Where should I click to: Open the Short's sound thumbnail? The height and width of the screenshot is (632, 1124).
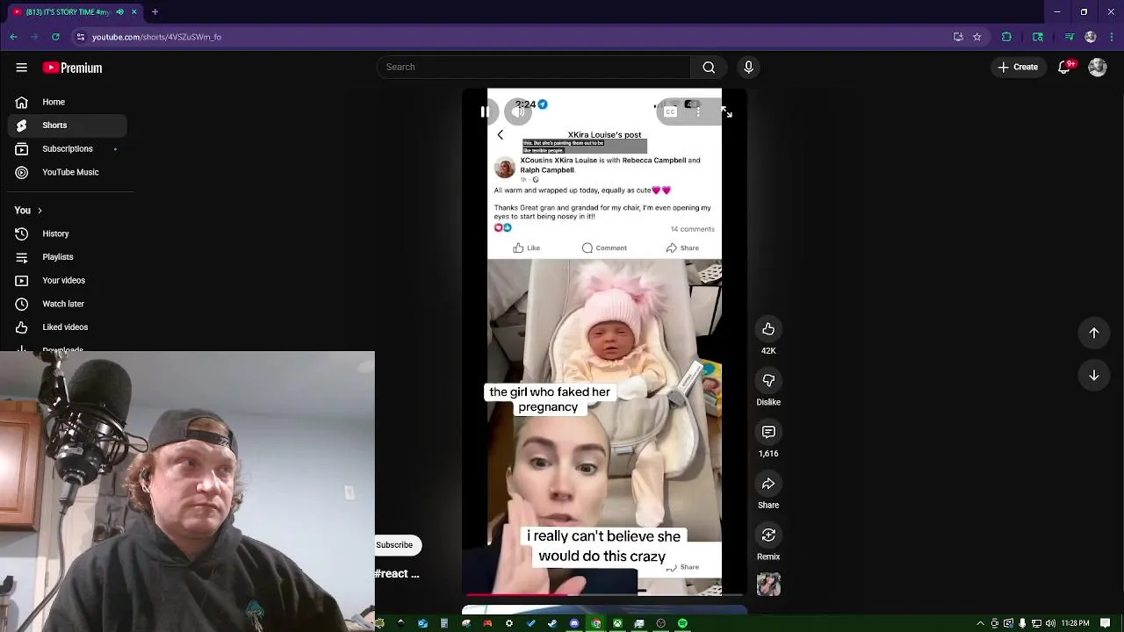click(768, 585)
